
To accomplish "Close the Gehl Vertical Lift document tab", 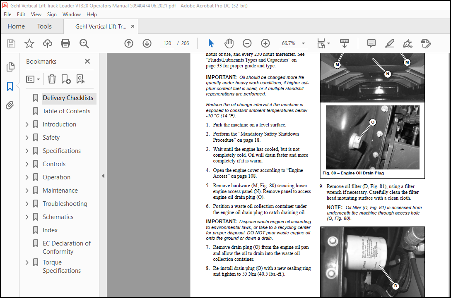I will tap(133, 26).
